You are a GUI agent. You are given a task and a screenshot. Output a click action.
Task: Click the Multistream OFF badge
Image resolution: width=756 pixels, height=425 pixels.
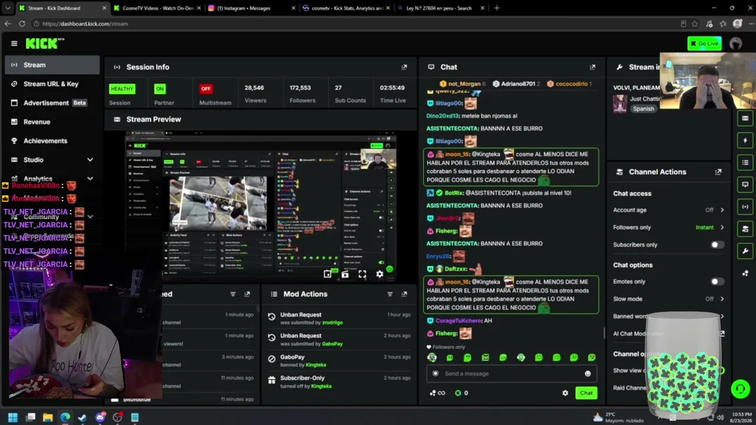pyautogui.click(x=206, y=89)
